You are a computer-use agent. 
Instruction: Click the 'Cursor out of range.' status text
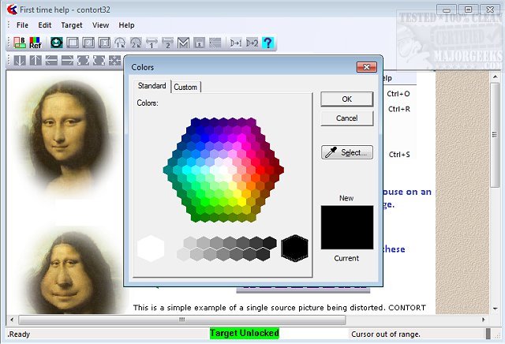point(386,335)
